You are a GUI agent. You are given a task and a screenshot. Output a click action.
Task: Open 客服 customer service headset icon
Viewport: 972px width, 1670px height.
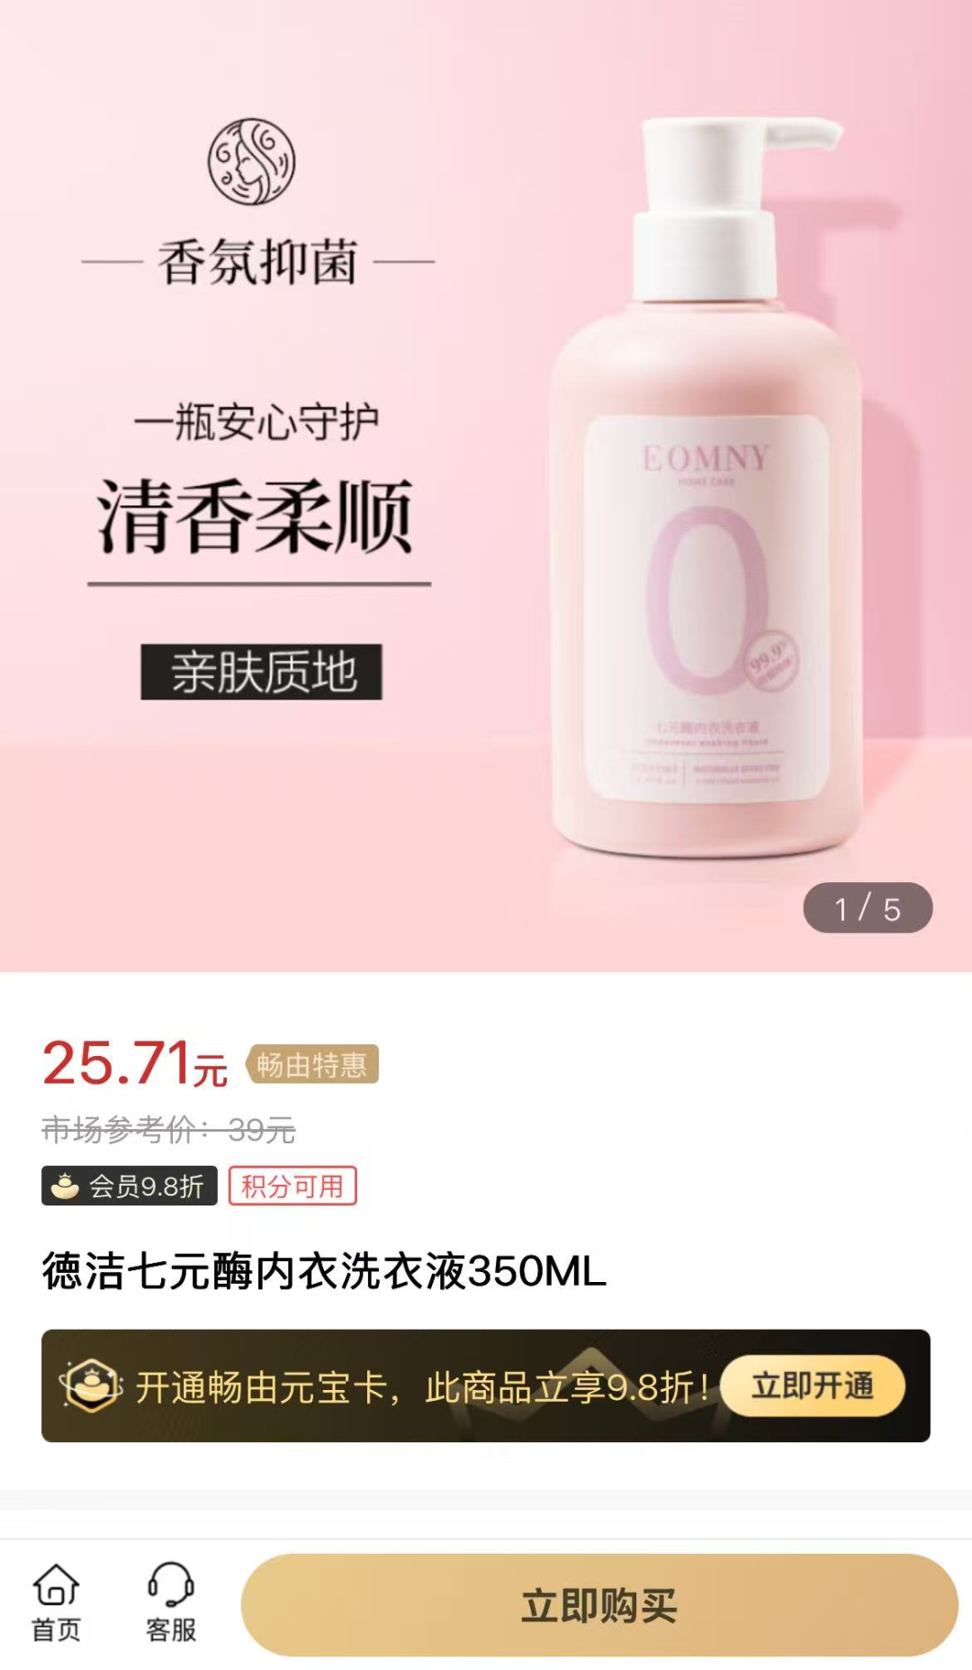point(171,1602)
